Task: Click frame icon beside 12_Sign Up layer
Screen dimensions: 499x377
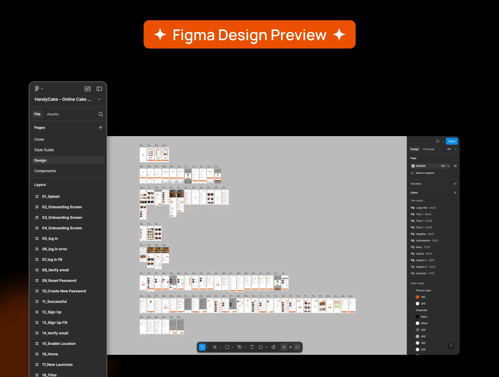Action: tap(37, 312)
